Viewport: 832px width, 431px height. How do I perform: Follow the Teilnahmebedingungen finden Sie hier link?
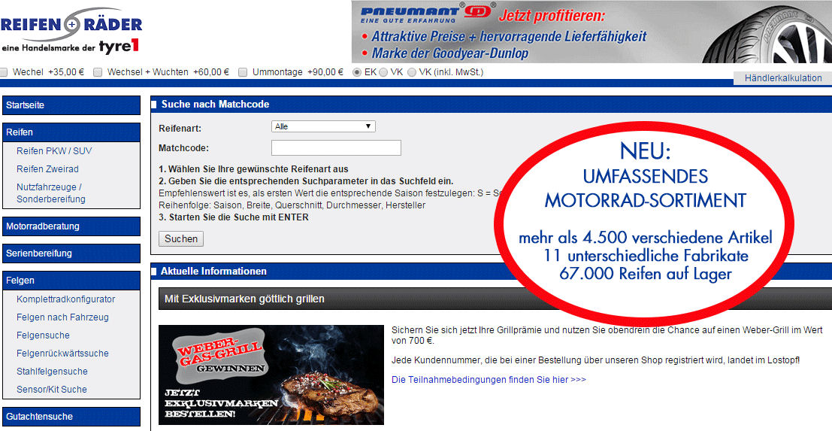coord(489,380)
